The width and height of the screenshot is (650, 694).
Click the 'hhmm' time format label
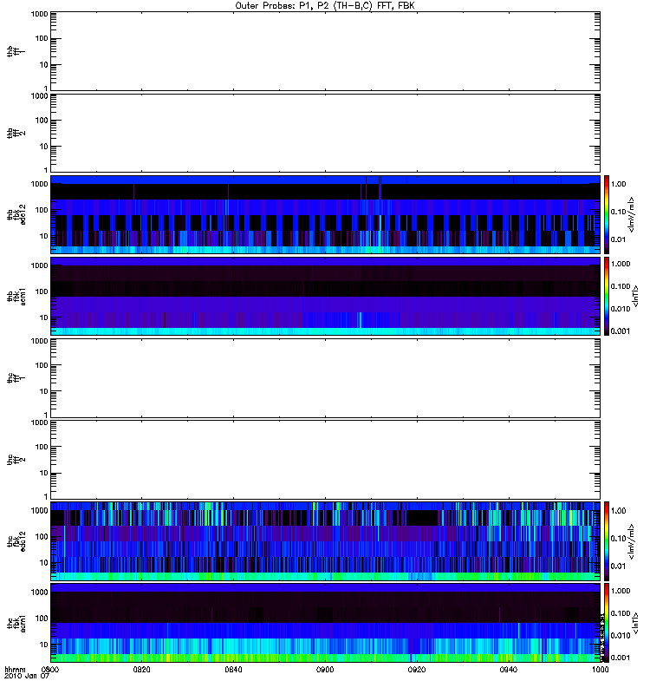[15, 670]
